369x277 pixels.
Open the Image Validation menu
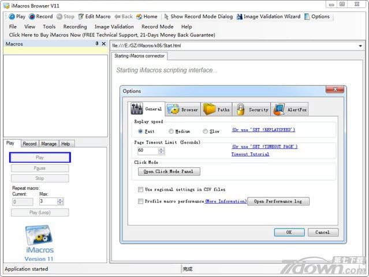tap(114, 27)
